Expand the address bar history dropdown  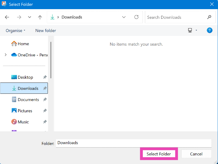pyautogui.click(x=124, y=17)
